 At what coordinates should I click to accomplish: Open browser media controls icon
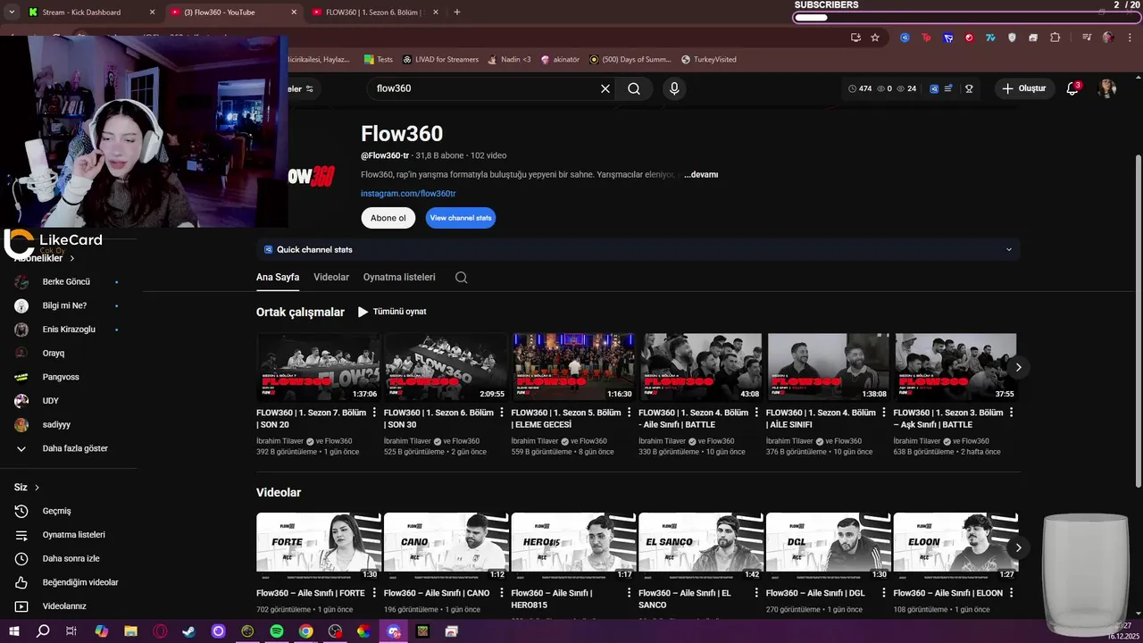1087,38
